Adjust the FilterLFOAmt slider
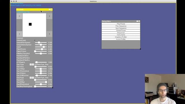Screen dimensions: 185x104 41,51
